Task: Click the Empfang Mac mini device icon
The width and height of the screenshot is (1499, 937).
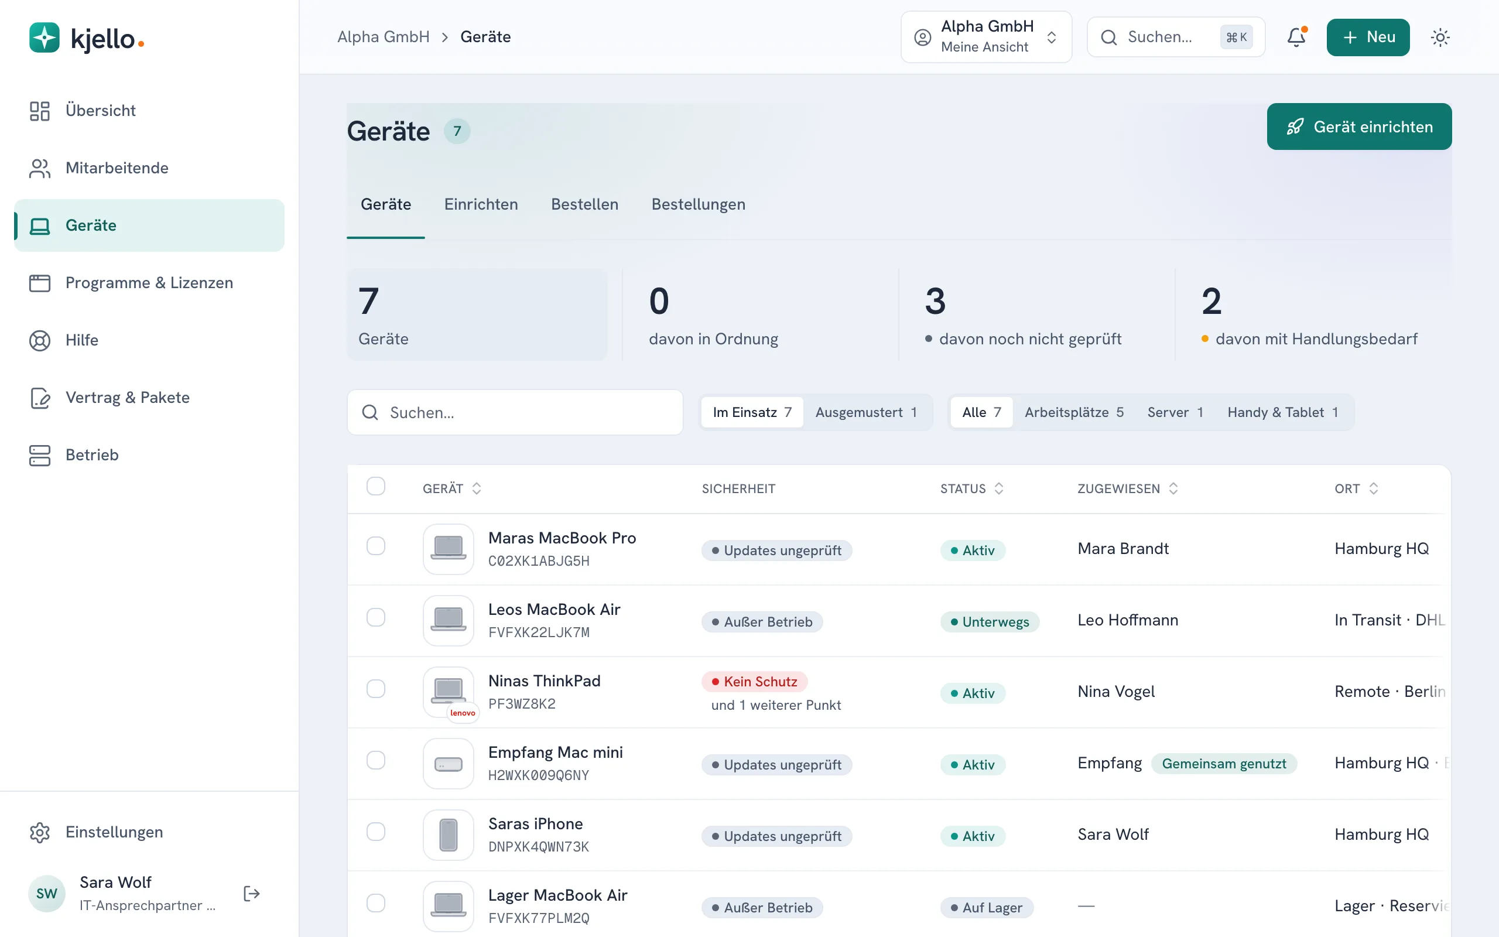Action: [449, 763]
